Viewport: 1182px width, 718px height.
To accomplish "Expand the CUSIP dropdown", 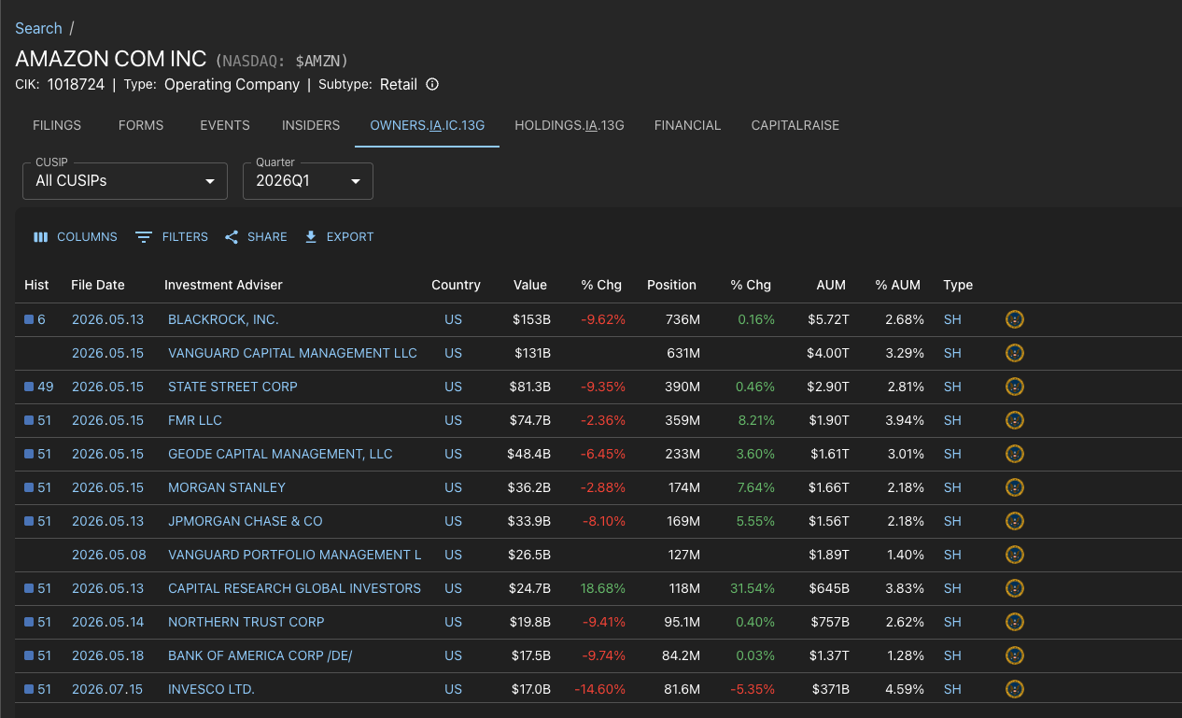I will point(125,181).
